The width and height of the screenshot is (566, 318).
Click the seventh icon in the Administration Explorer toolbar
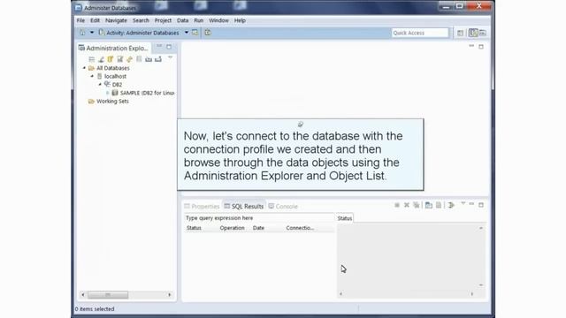[149, 59]
